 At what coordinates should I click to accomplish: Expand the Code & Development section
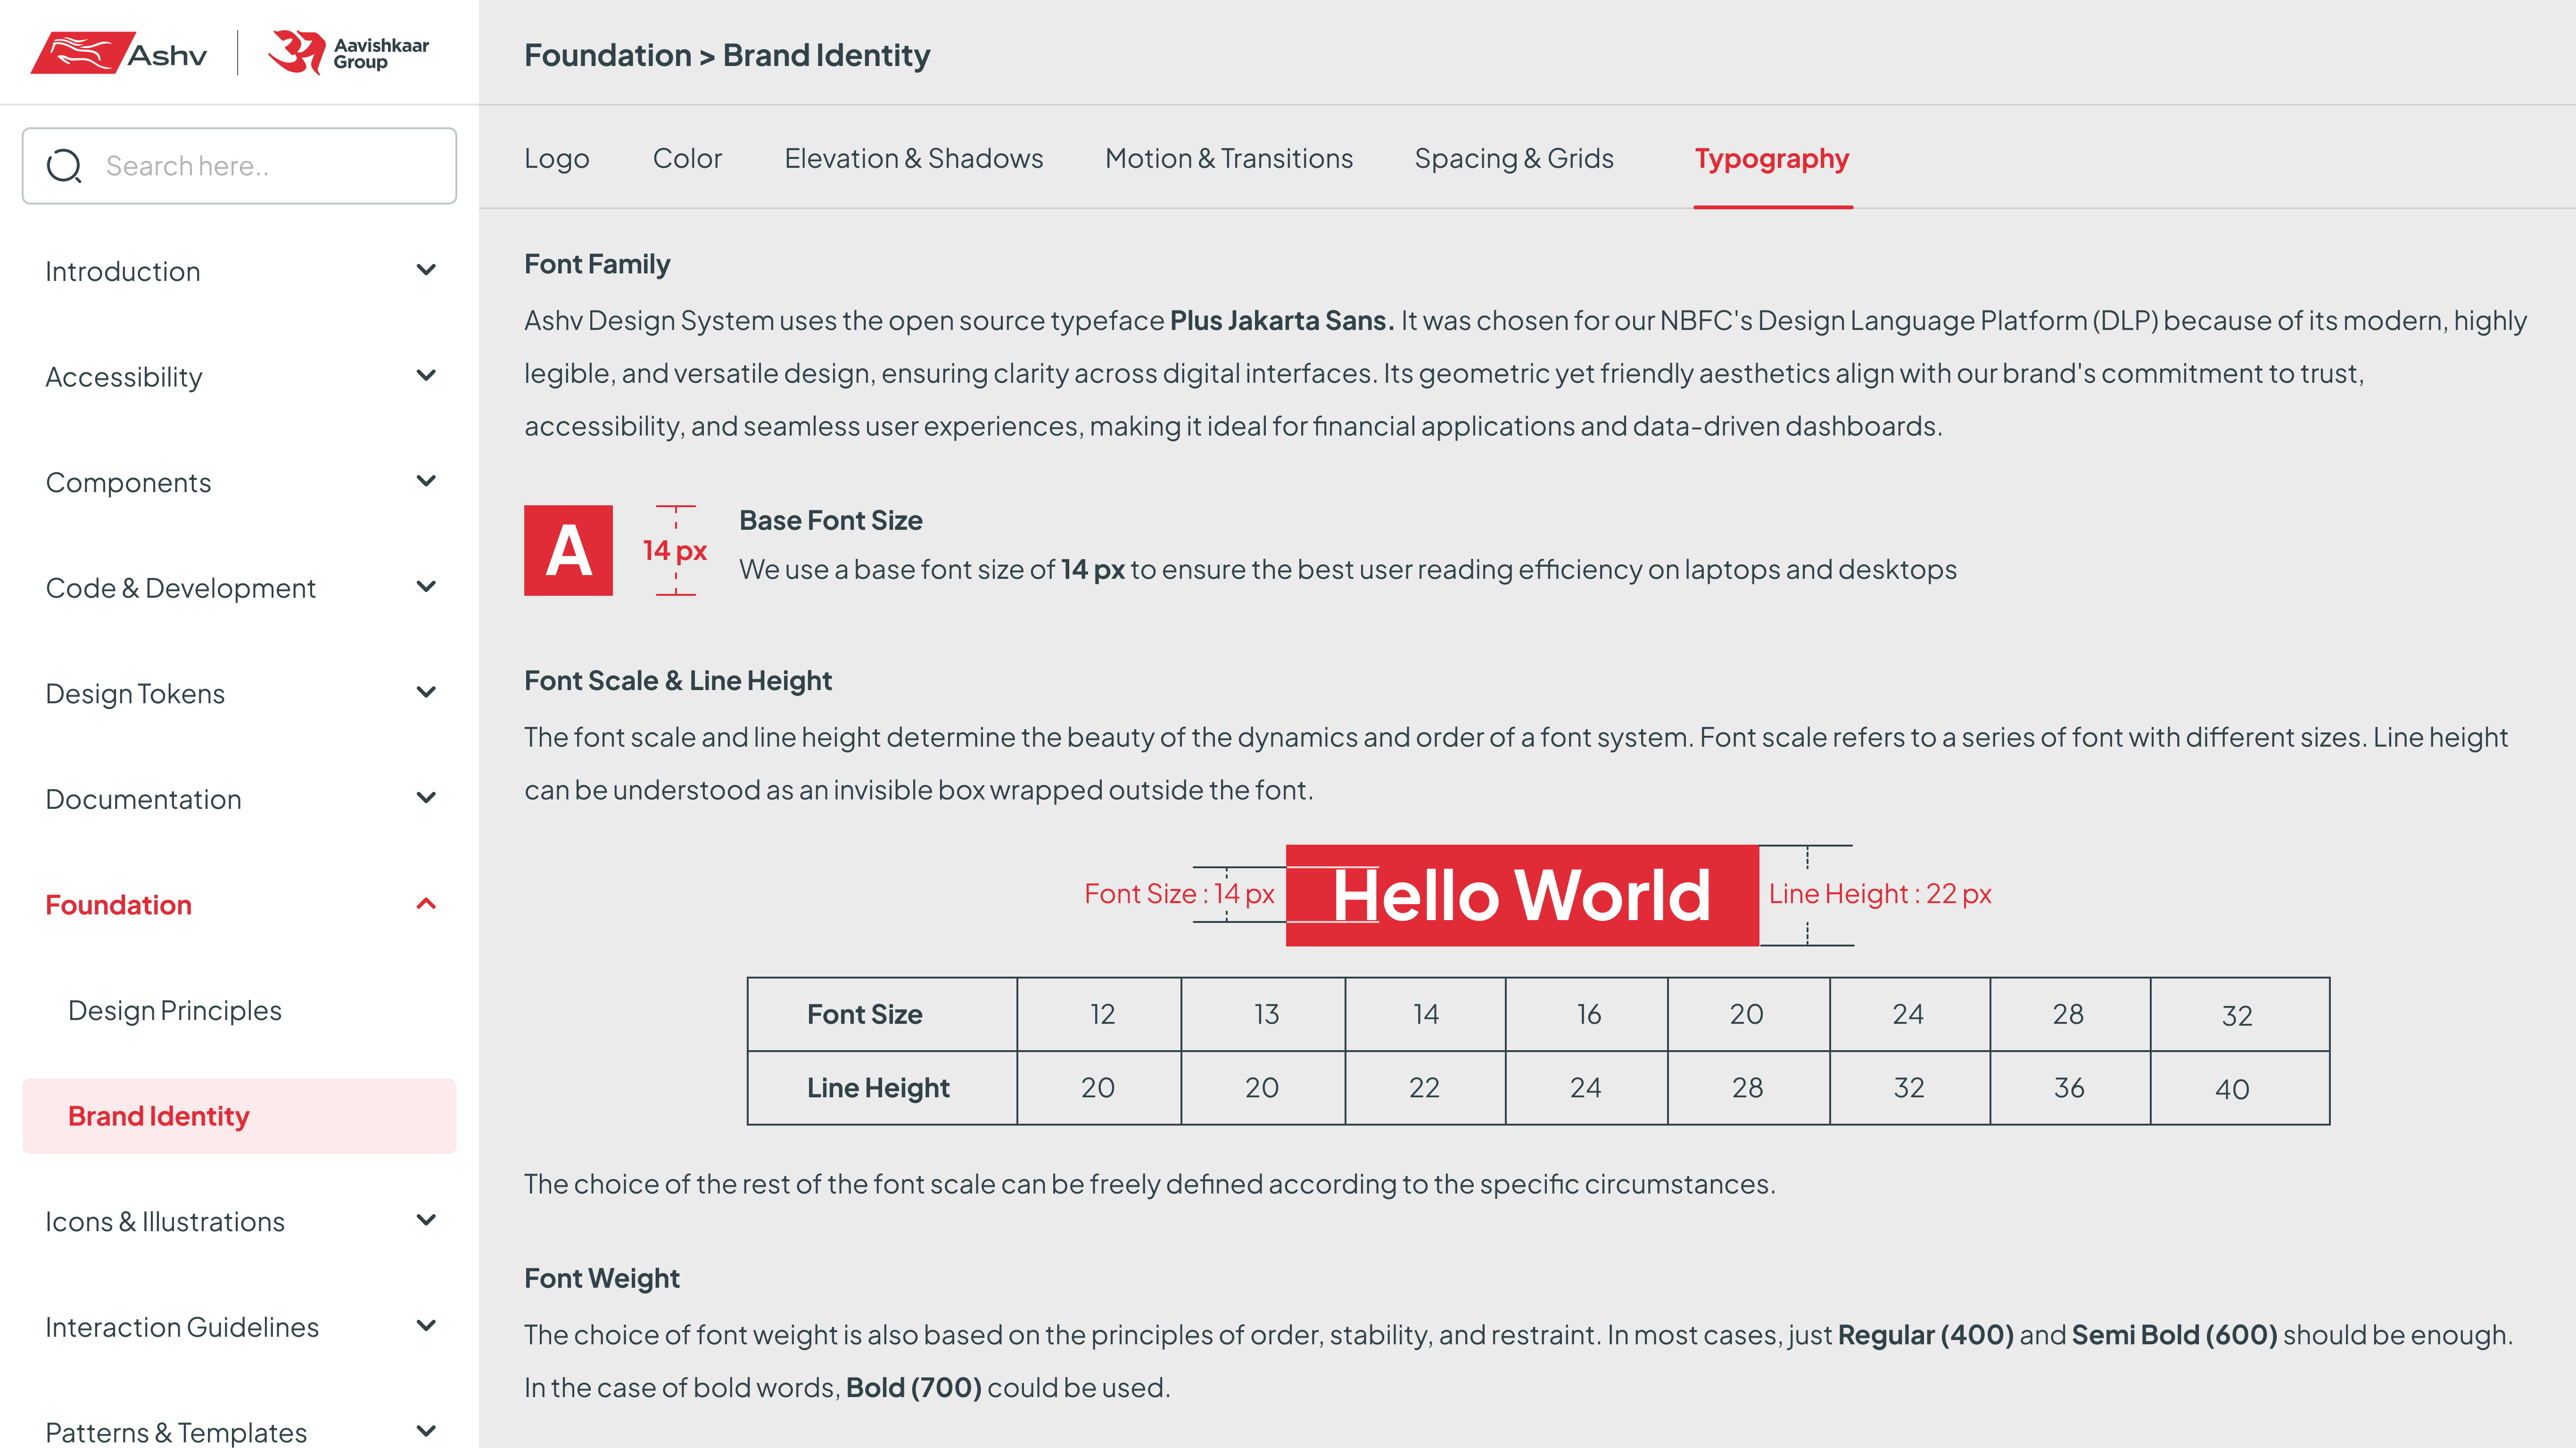point(426,587)
